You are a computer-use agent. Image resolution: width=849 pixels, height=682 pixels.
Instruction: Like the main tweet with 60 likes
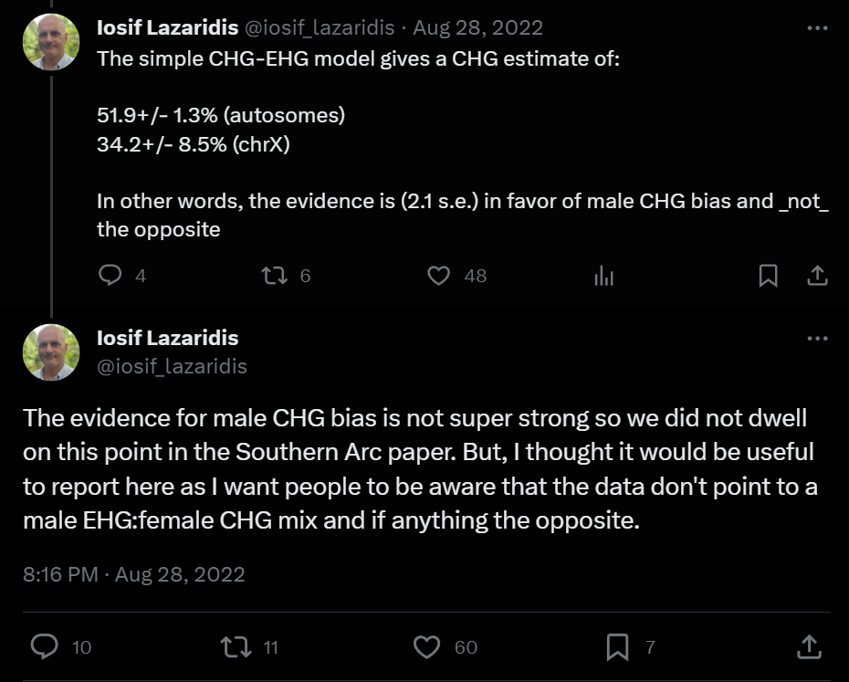click(x=426, y=646)
